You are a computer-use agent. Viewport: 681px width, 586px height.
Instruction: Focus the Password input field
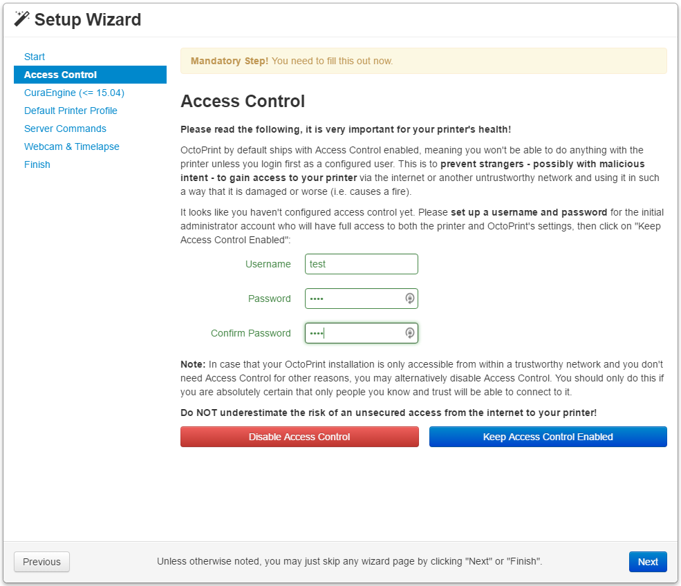[362, 299]
